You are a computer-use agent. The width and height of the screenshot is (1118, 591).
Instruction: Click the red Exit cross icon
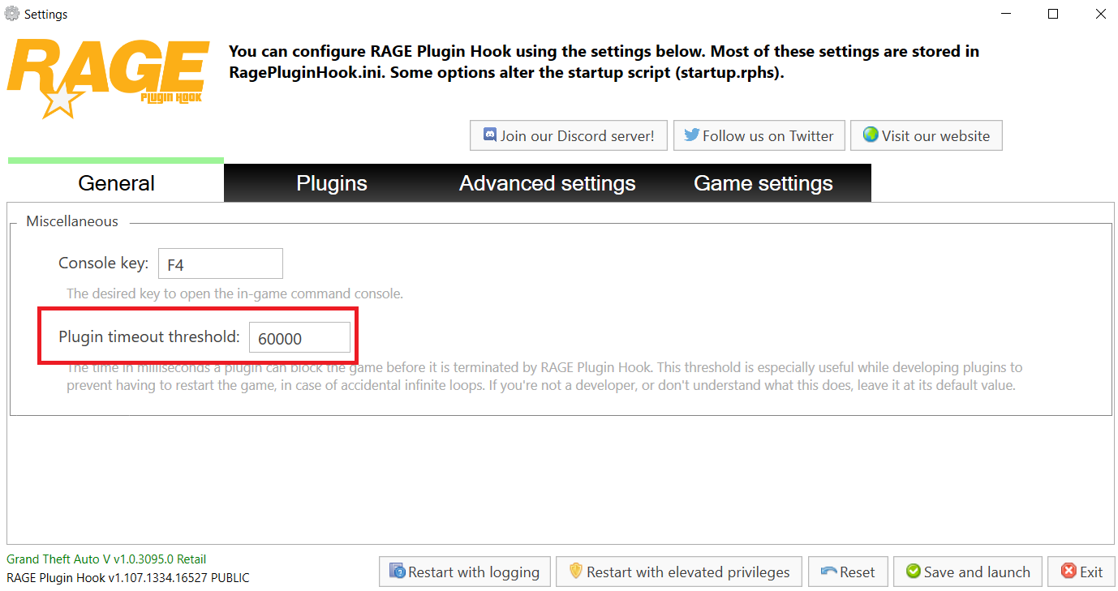click(x=1068, y=572)
